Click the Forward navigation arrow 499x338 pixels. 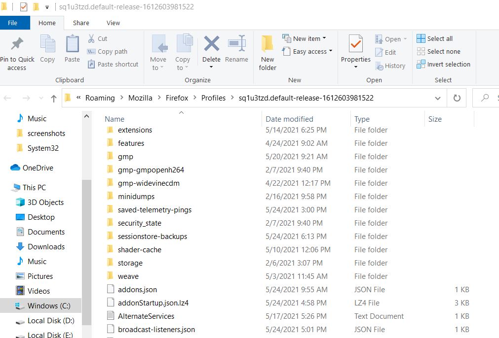pos(27,98)
